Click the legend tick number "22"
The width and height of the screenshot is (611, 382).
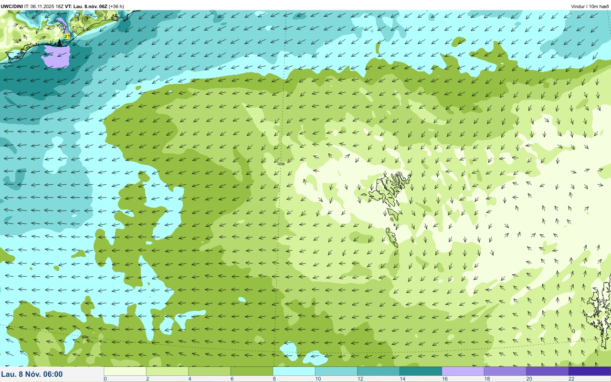click(x=571, y=379)
